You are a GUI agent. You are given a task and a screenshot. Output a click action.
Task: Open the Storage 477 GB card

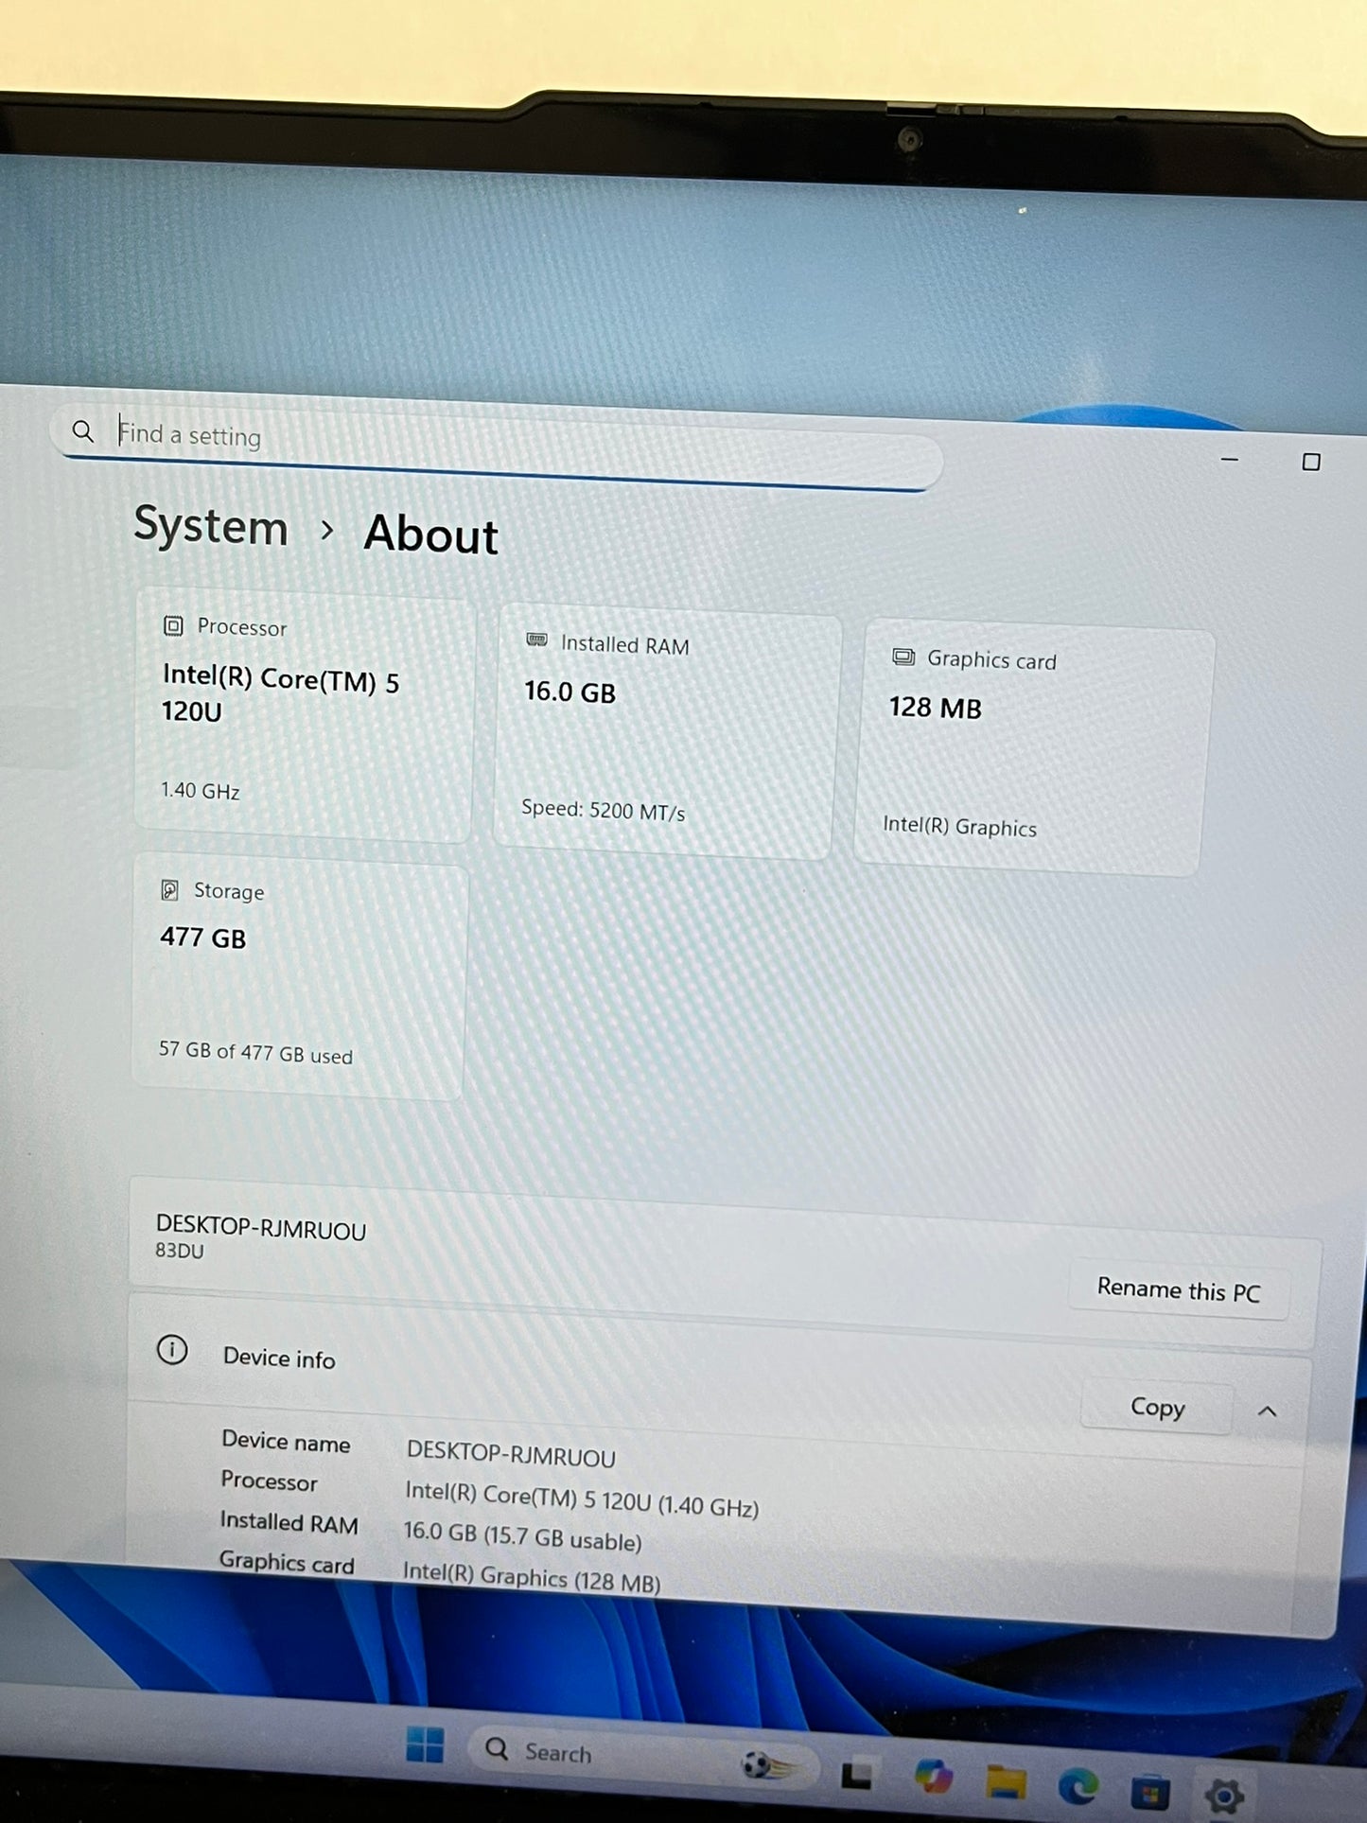pos(299,975)
